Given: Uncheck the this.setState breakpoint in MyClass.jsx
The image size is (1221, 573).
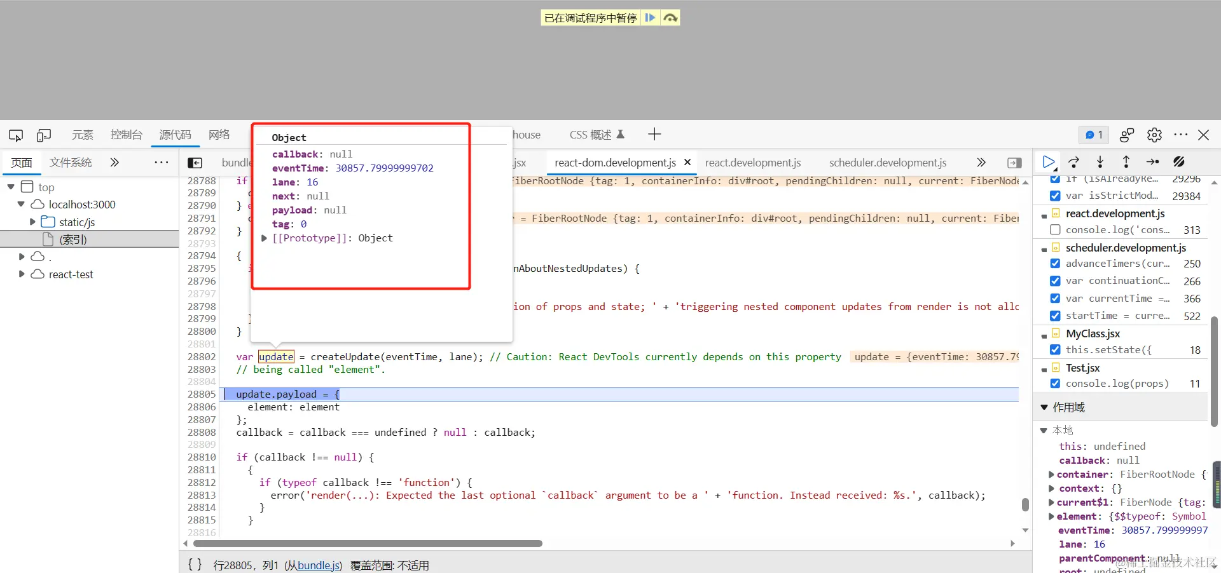Looking at the screenshot, I should [1055, 349].
